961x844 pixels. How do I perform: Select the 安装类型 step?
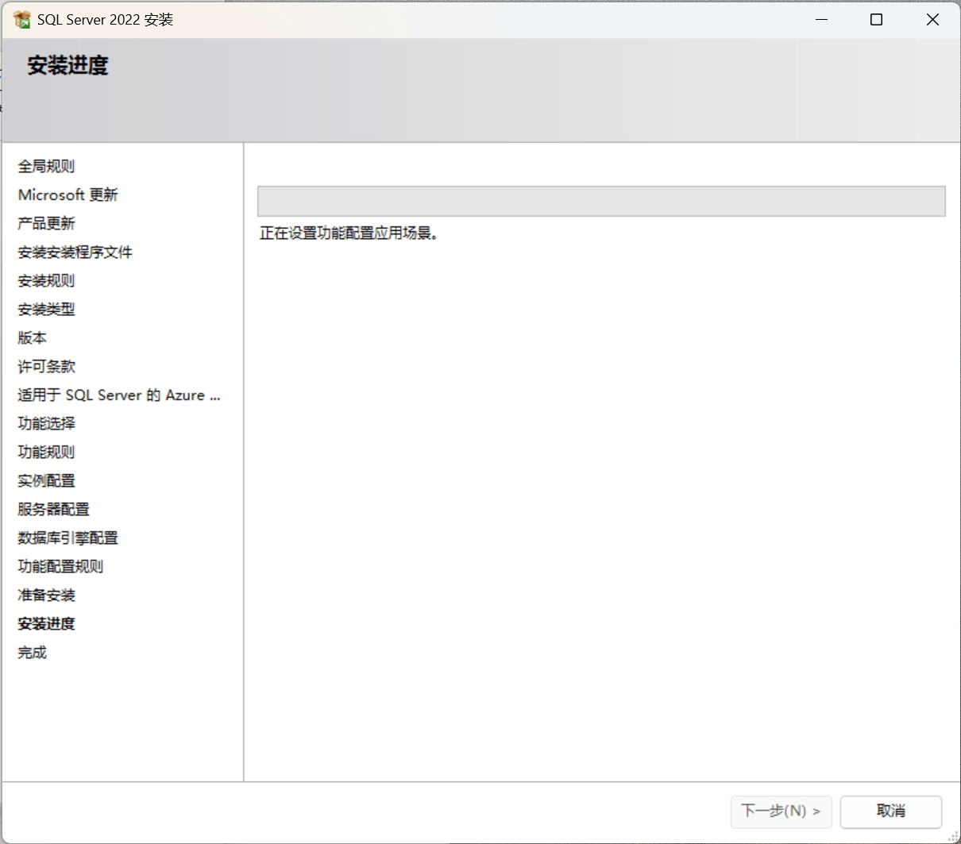coord(46,309)
